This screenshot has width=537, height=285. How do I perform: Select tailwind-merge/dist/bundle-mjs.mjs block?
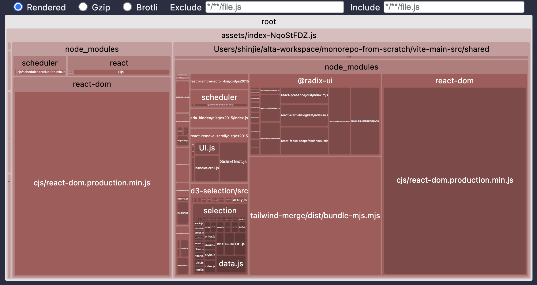[315, 216]
